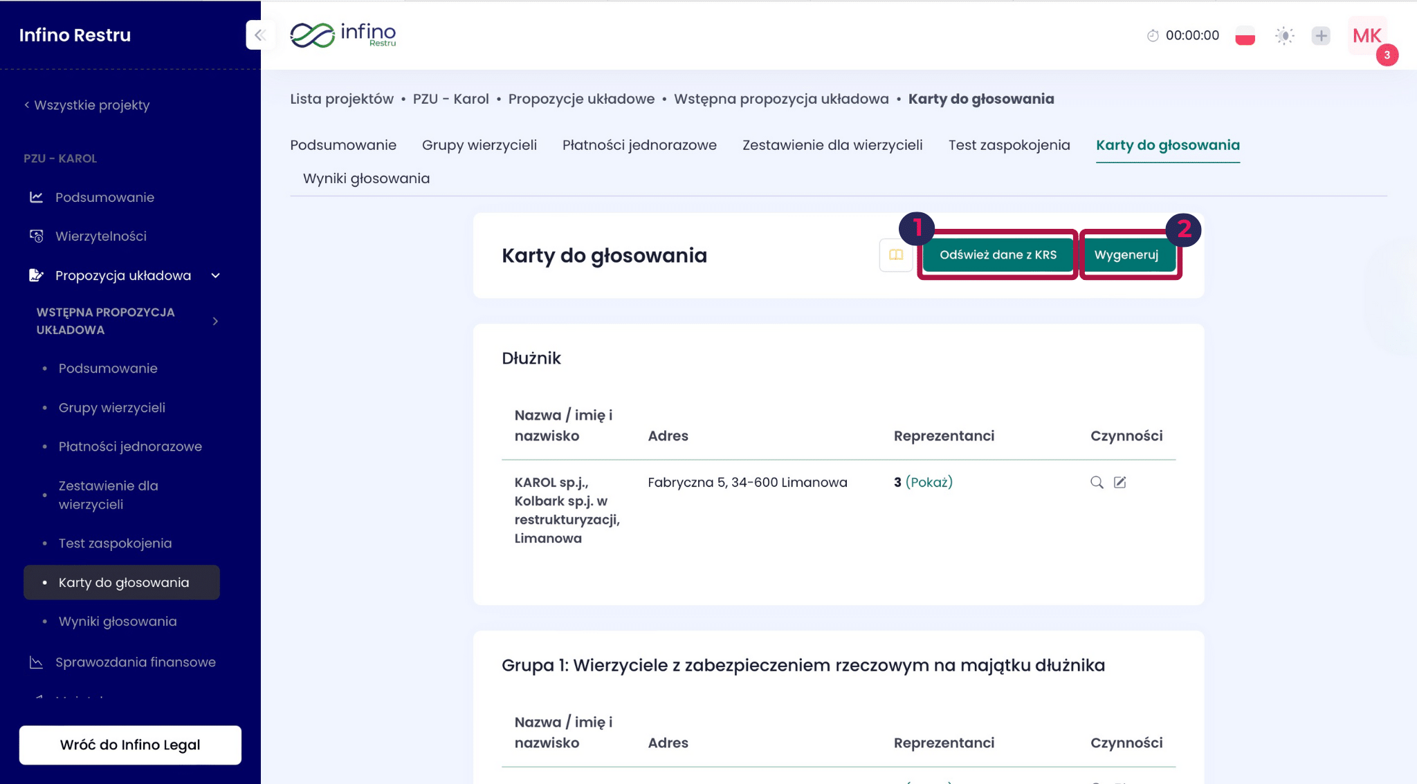Switch to Test zaspokojenia tab
The height and width of the screenshot is (784, 1417).
pyautogui.click(x=1009, y=145)
